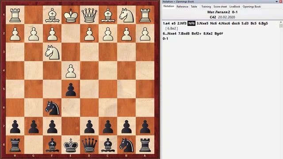This screenshot has height=159, width=283.
Task: Select the highlighted move Nf6
Action: coord(191,23)
